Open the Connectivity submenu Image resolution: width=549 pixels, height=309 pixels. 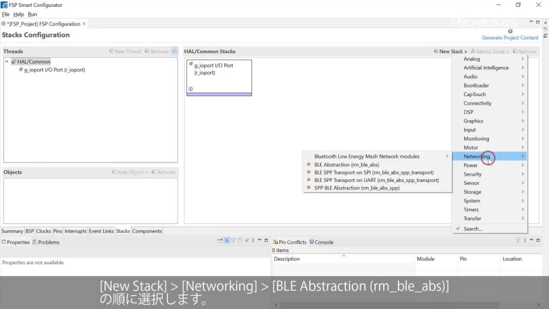478,103
